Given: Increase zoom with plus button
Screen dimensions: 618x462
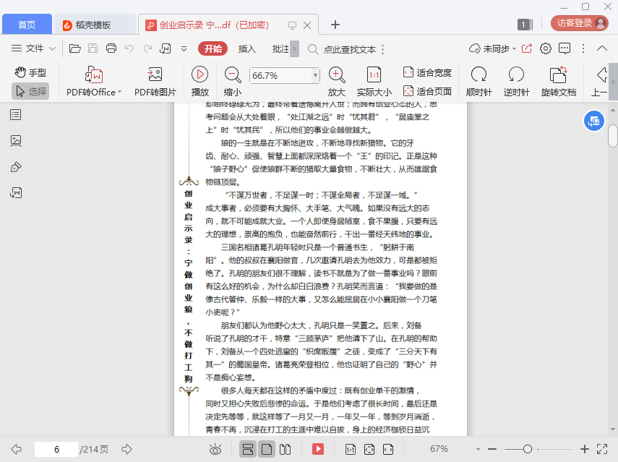Looking at the screenshot, I should (x=585, y=449).
